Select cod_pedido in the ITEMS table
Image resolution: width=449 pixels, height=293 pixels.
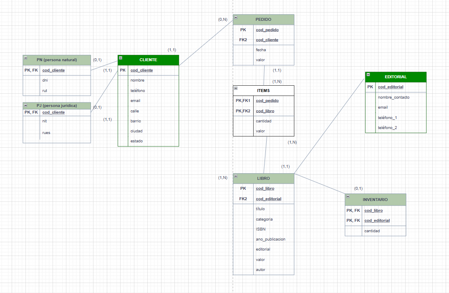pos(267,101)
